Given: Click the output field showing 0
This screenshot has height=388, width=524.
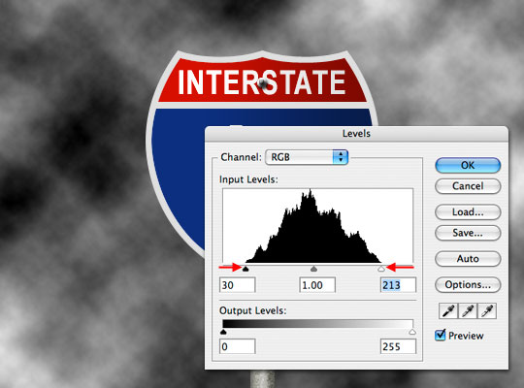Looking at the screenshot, I should [238, 346].
